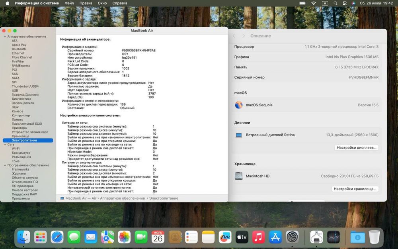Open the Файл menu
Screen dimensions: 398x249
[69, 3]
